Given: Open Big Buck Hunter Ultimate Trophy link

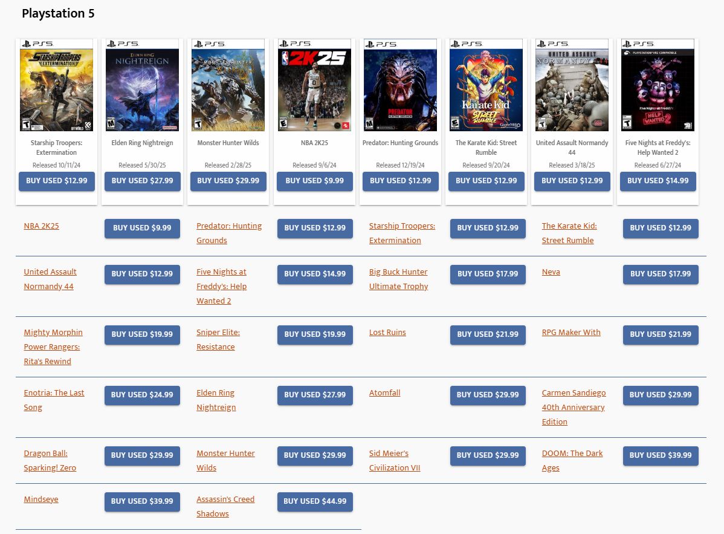Looking at the screenshot, I should tap(398, 279).
